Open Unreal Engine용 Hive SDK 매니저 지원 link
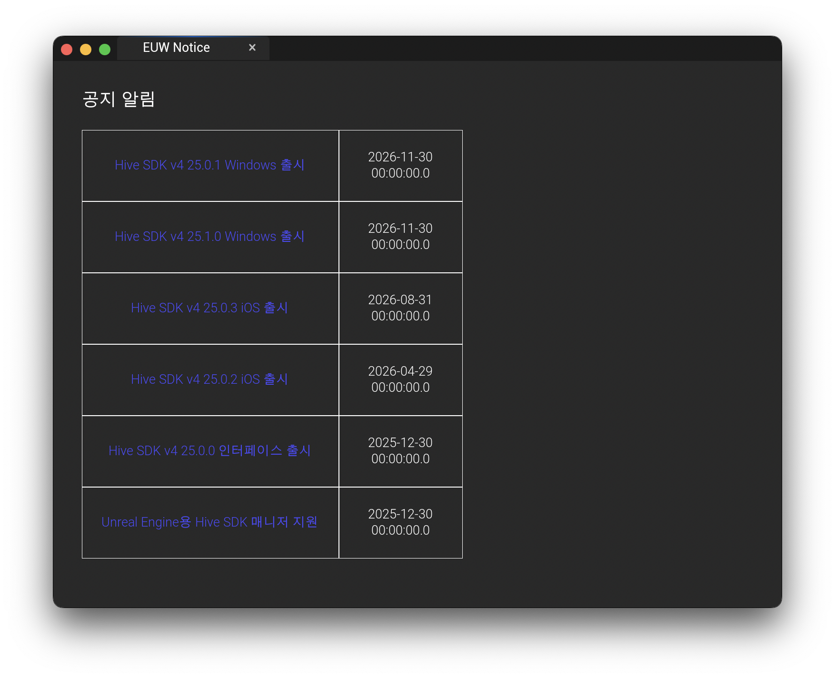This screenshot has height=678, width=835. 209,522
